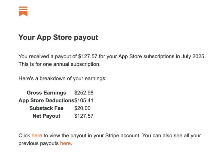
Task: Click the App Store Deductions label
Action: click(46, 100)
